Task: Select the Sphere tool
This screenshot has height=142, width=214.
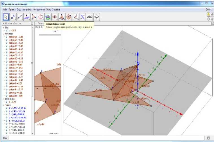Action: 69,17
